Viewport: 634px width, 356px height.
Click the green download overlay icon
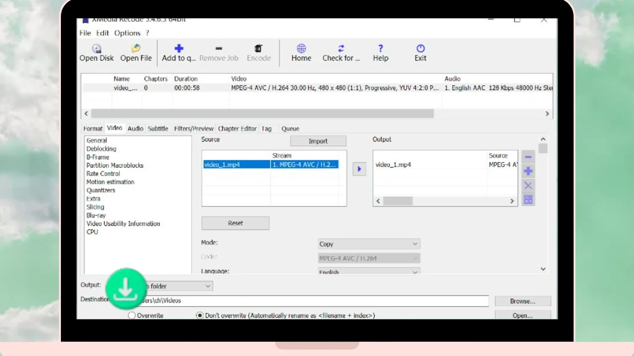coord(126,289)
